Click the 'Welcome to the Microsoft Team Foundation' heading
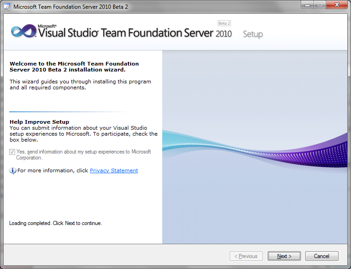The image size is (351, 269). coord(74,67)
